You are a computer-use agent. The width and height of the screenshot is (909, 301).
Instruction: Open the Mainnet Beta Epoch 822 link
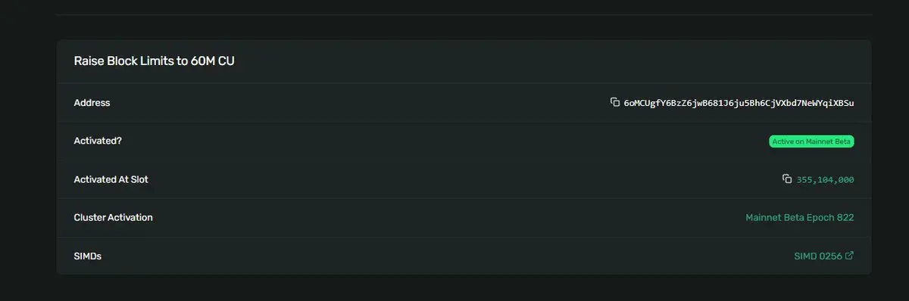800,218
